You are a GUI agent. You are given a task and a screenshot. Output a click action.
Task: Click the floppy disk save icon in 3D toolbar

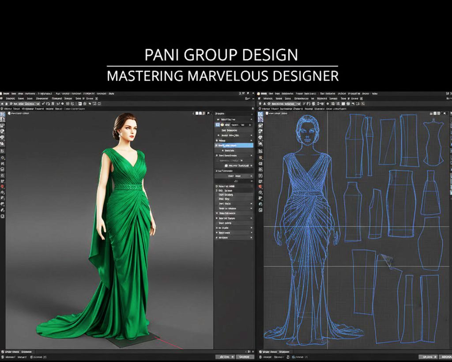[x=80, y=103]
